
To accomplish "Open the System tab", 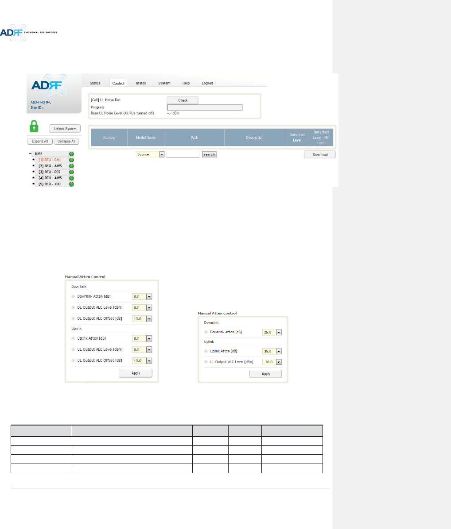I will click(164, 83).
